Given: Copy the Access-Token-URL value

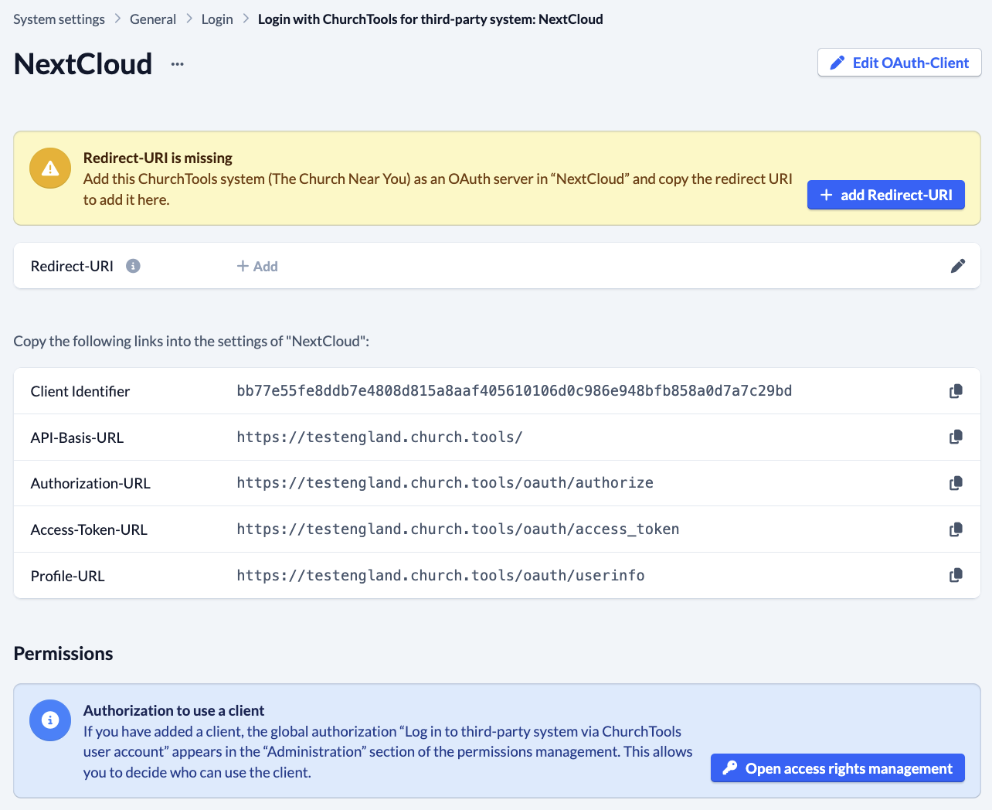Looking at the screenshot, I should (x=956, y=529).
